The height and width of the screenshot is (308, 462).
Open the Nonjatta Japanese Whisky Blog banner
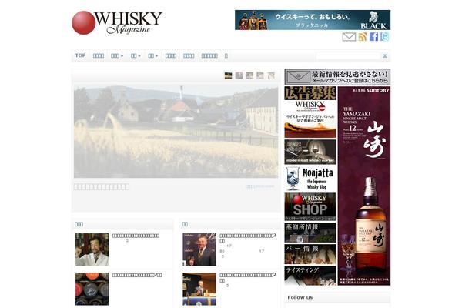[x=310, y=179]
